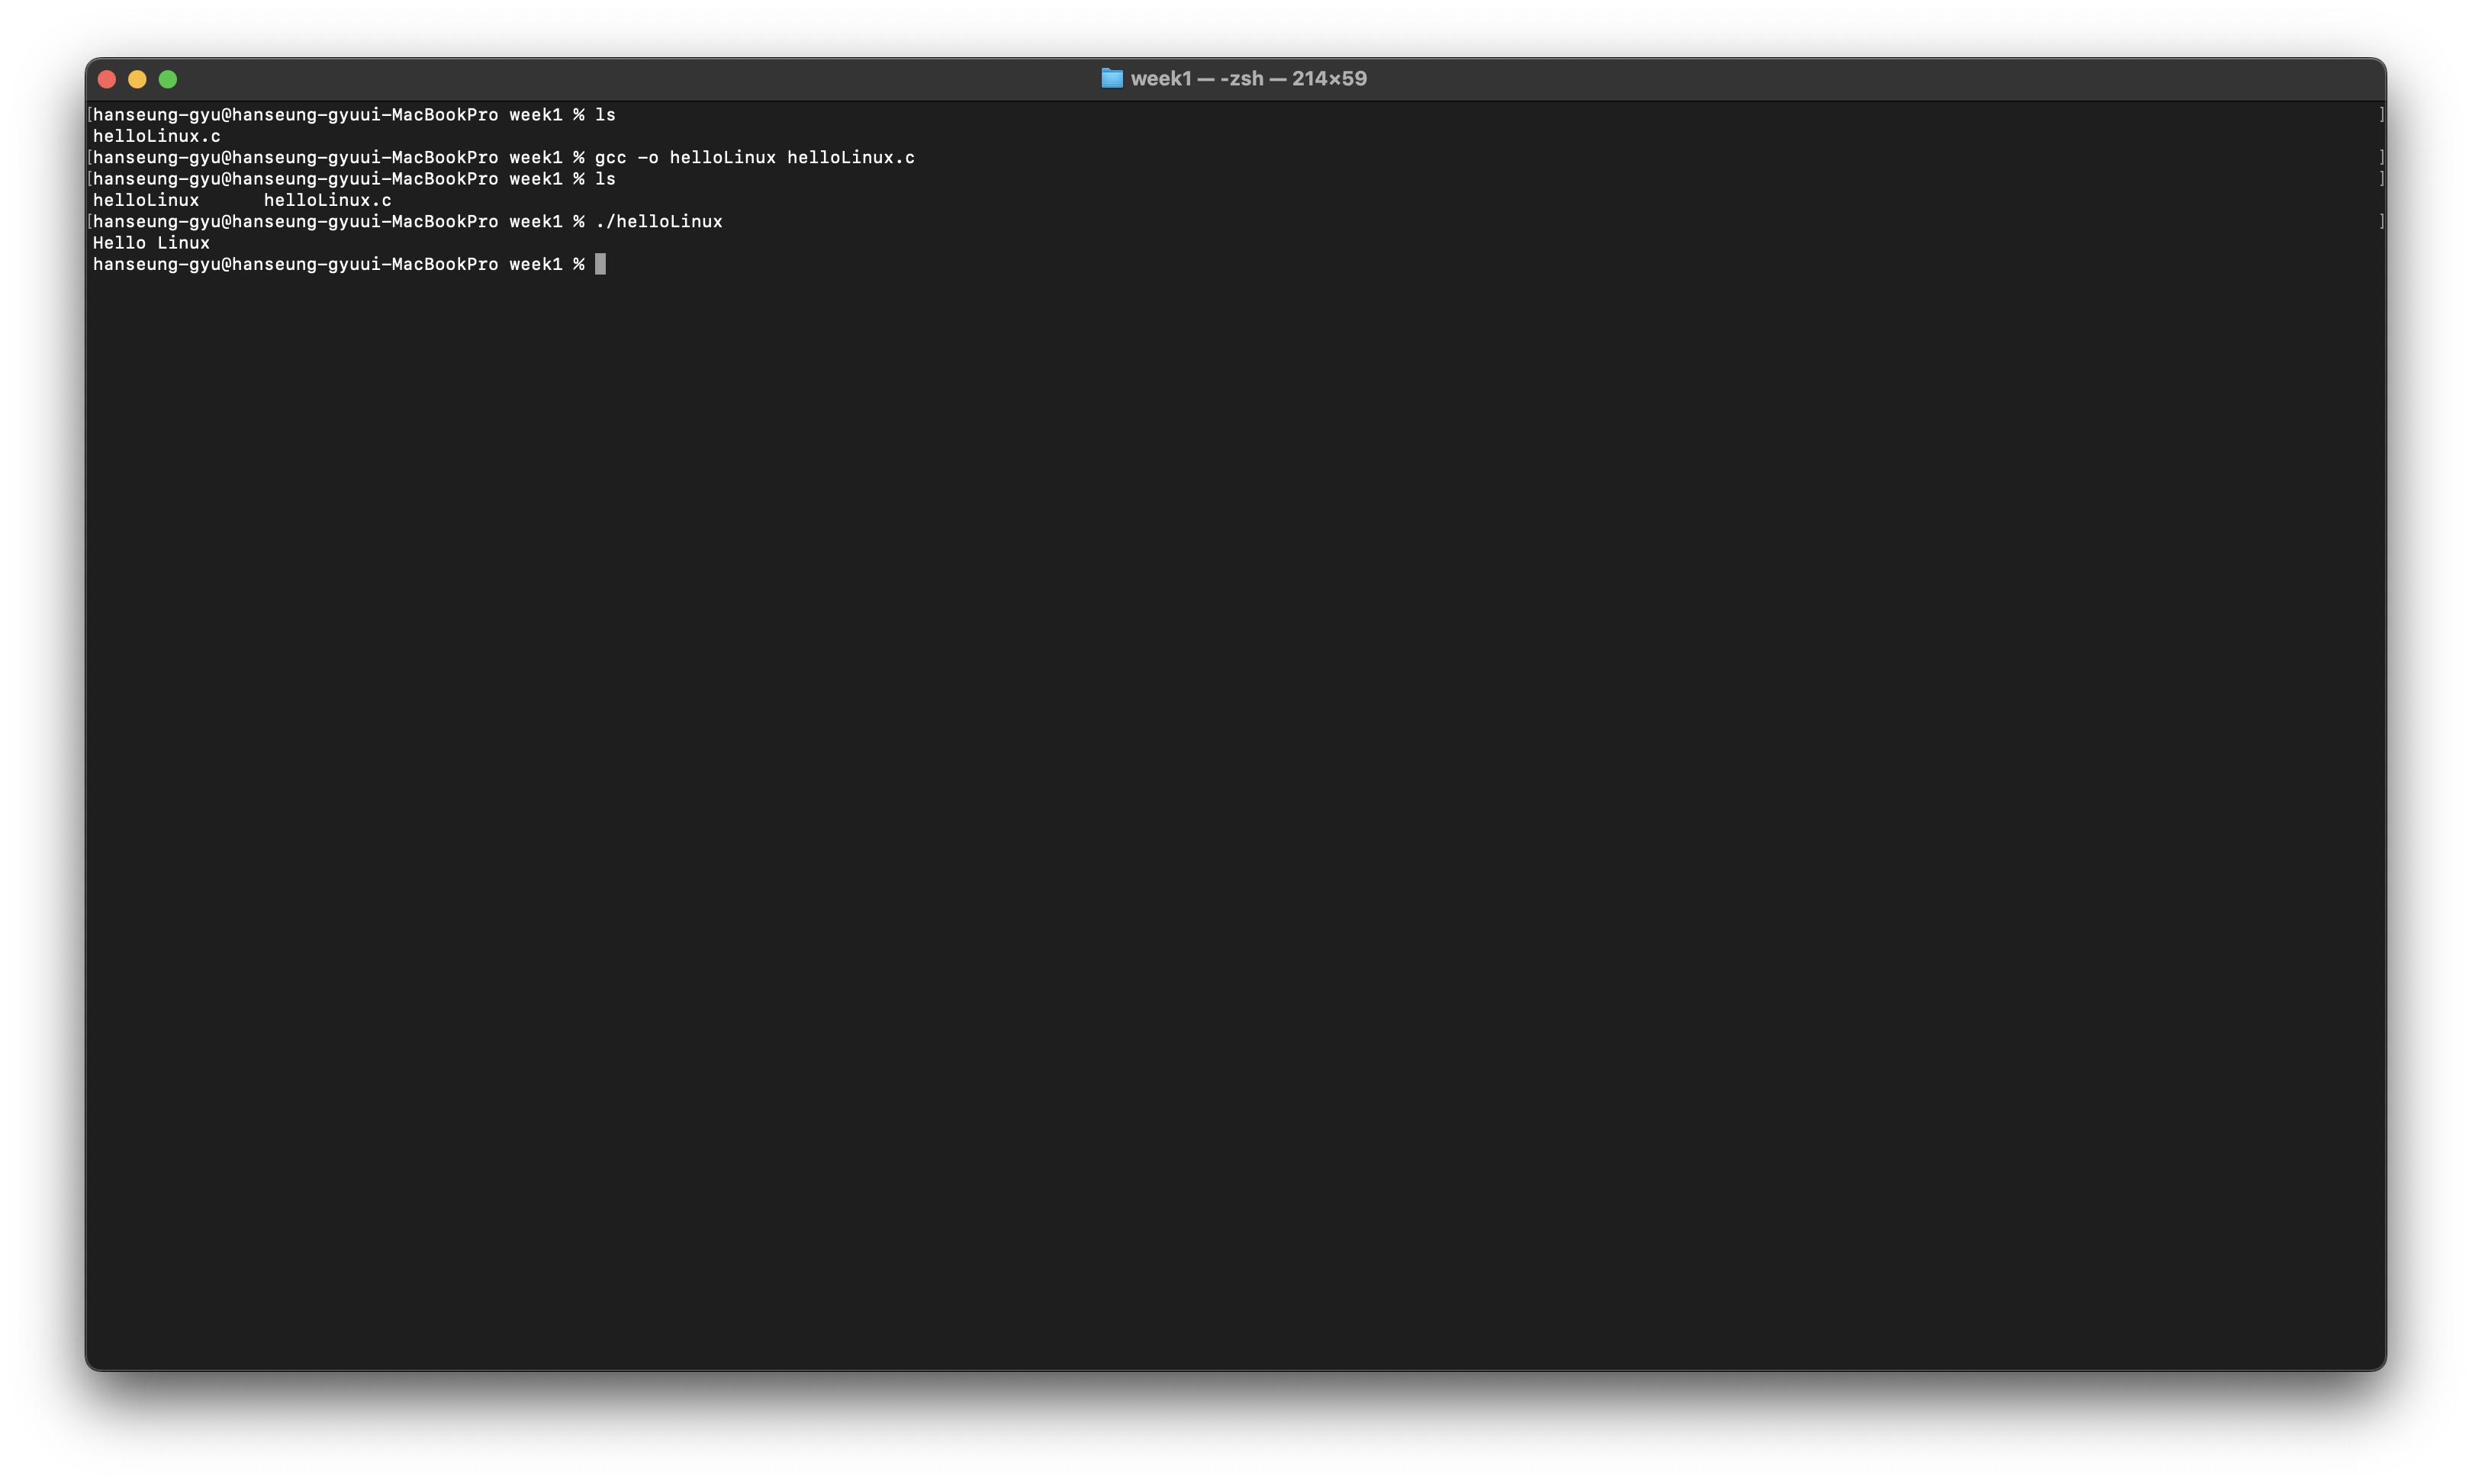Minimize the Terminal window with yellow button

click(137, 79)
